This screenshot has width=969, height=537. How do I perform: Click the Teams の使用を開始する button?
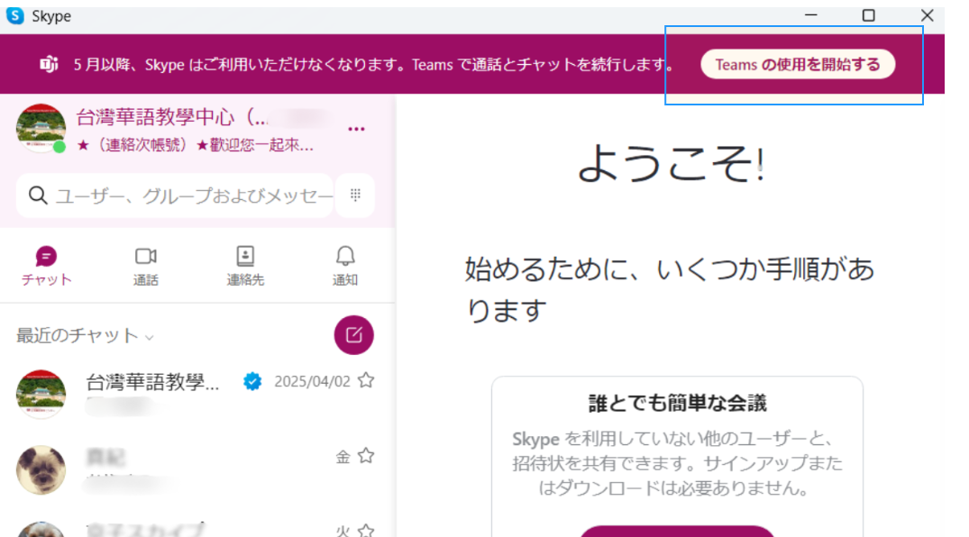coord(797,65)
